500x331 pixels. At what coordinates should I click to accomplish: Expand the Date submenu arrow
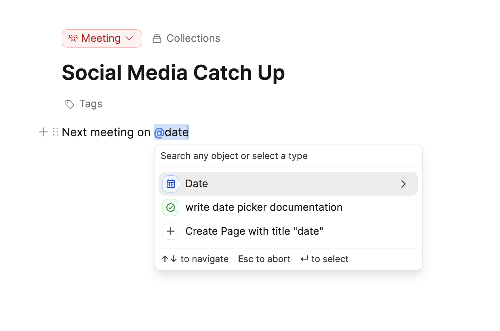403,184
